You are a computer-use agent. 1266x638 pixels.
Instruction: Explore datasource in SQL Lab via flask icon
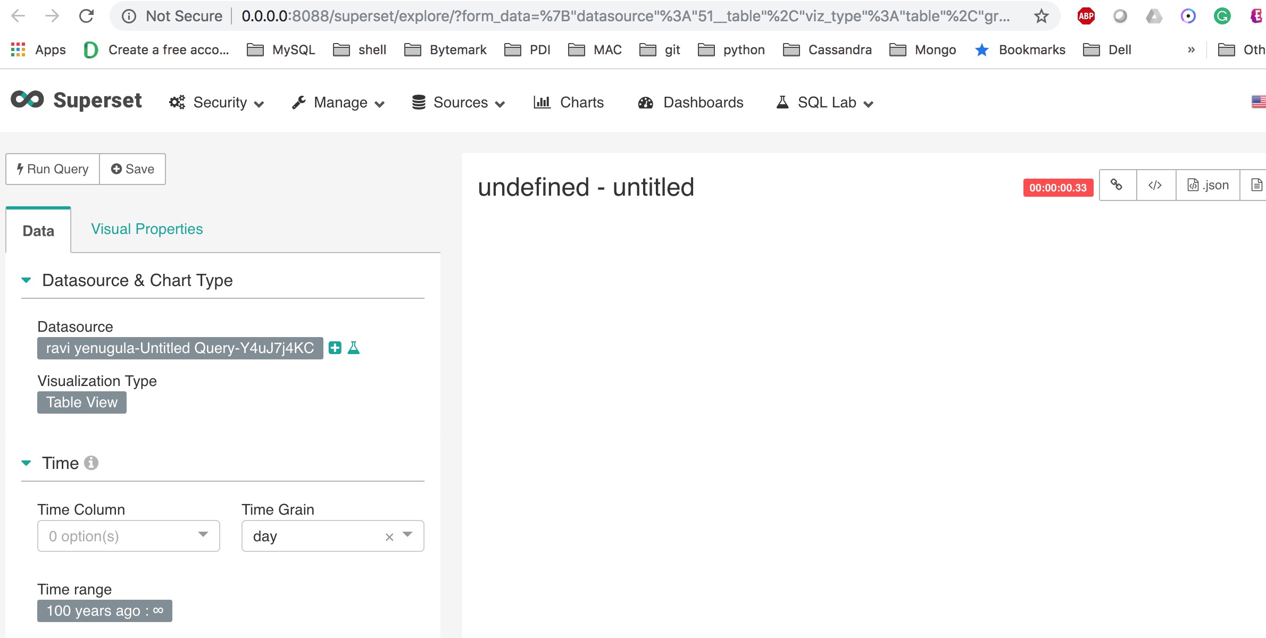[354, 348]
